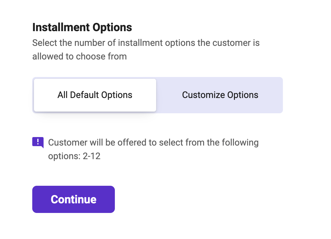Click the word 'Installment' in the heading
This screenshot has height=239, width=331.
[x=61, y=27]
